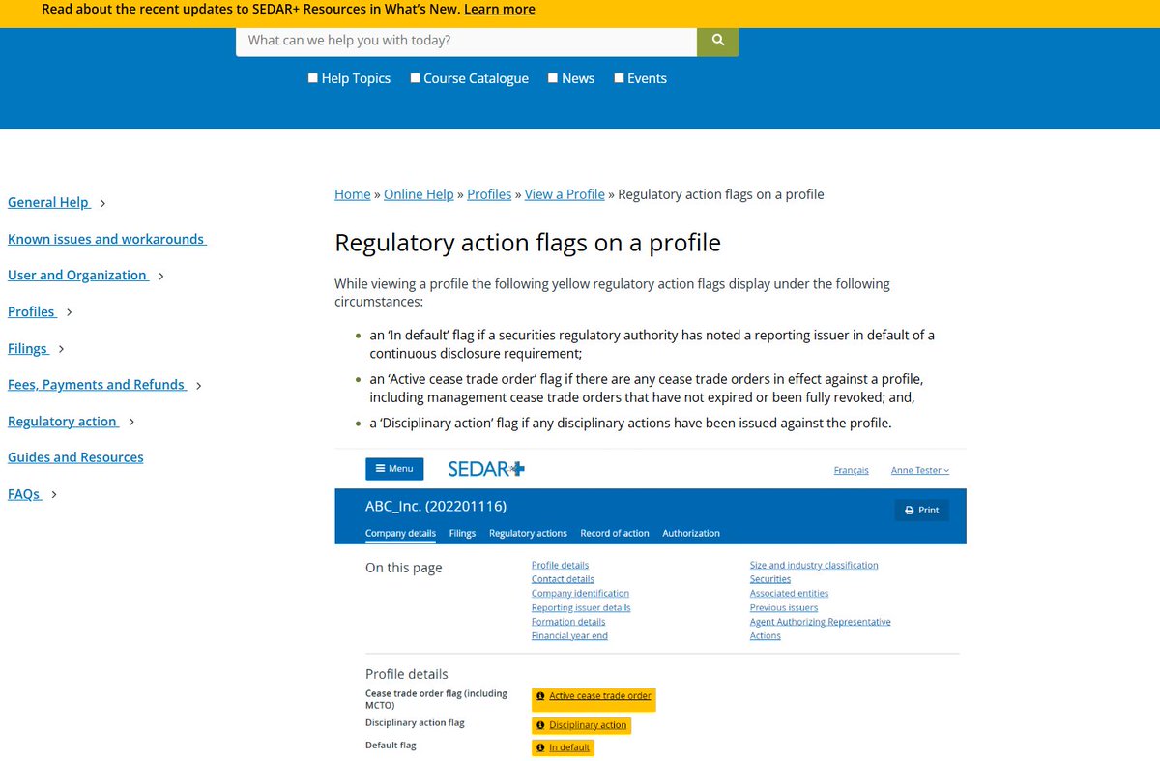Open the Filings sidebar link
Image resolution: width=1160 pixels, height=761 pixels.
[x=28, y=348]
